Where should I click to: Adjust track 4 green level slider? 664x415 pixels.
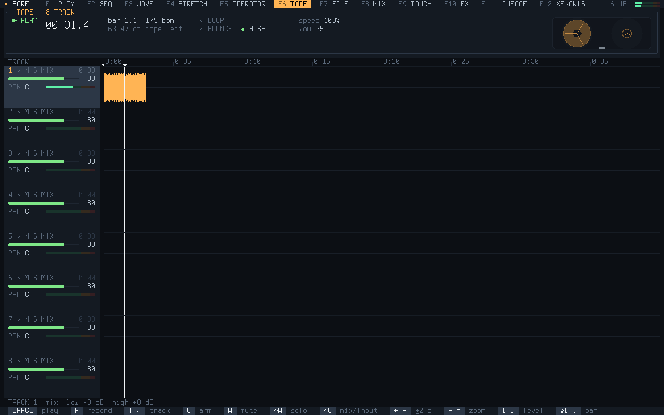[x=44, y=203]
